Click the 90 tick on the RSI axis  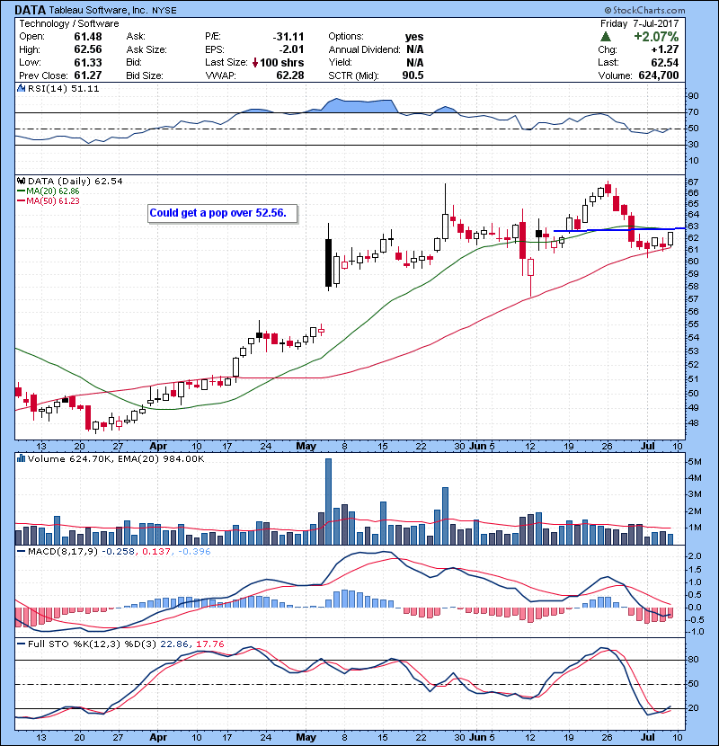pos(693,96)
